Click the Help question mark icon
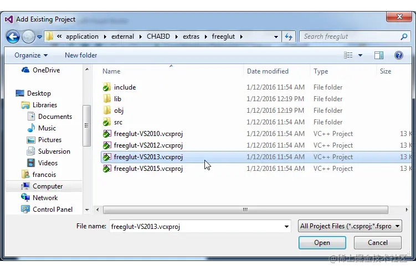The height and width of the screenshot is (272, 416). tap(398, 55)
